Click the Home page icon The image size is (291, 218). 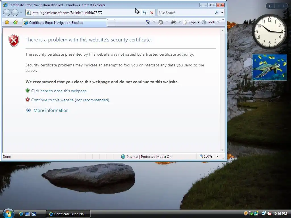coord(148,22)
